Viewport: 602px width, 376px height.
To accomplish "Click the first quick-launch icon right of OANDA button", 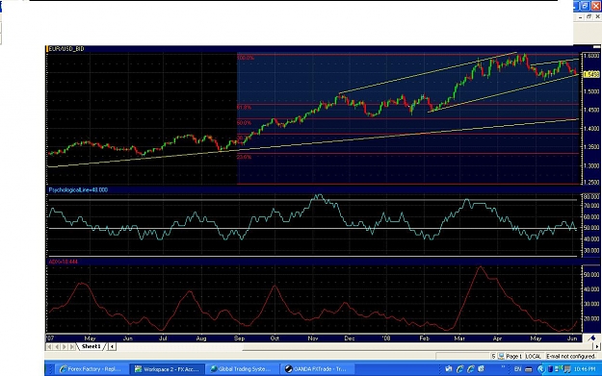I will tap(449, 368).
